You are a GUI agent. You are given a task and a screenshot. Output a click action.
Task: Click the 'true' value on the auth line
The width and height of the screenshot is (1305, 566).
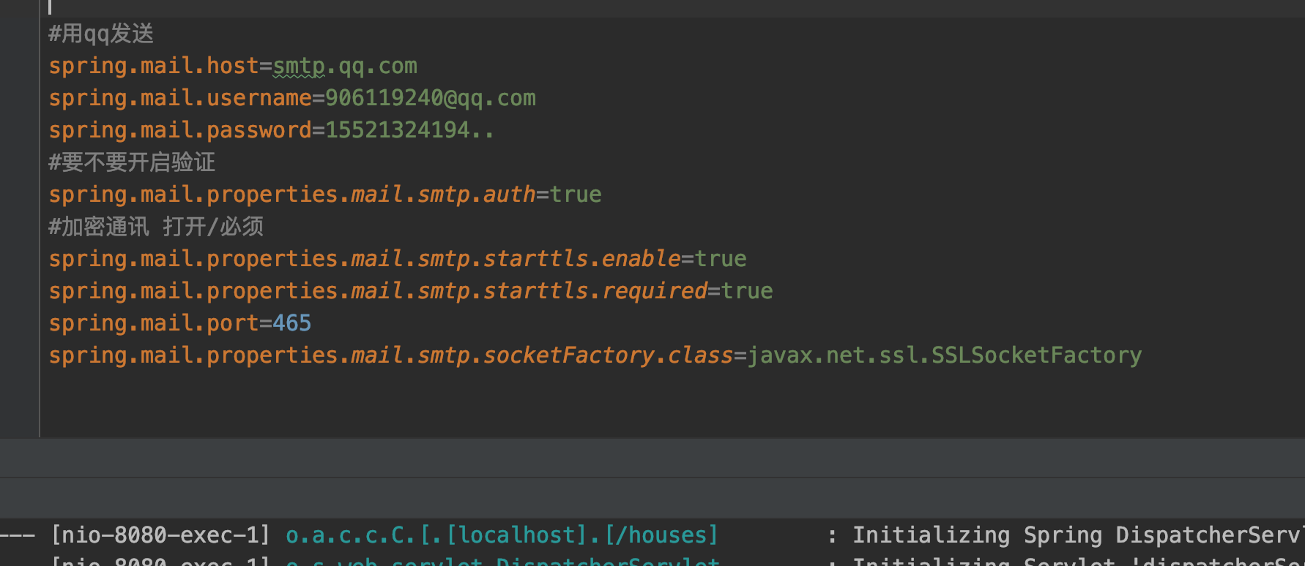pyautogui.click(x=576, y=195)
